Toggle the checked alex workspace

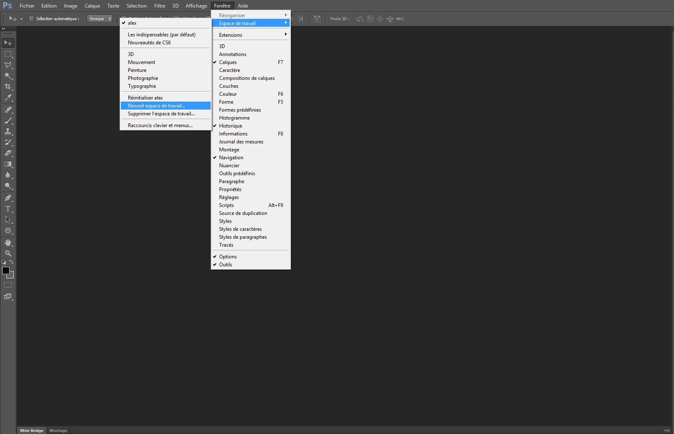[166, 23]
